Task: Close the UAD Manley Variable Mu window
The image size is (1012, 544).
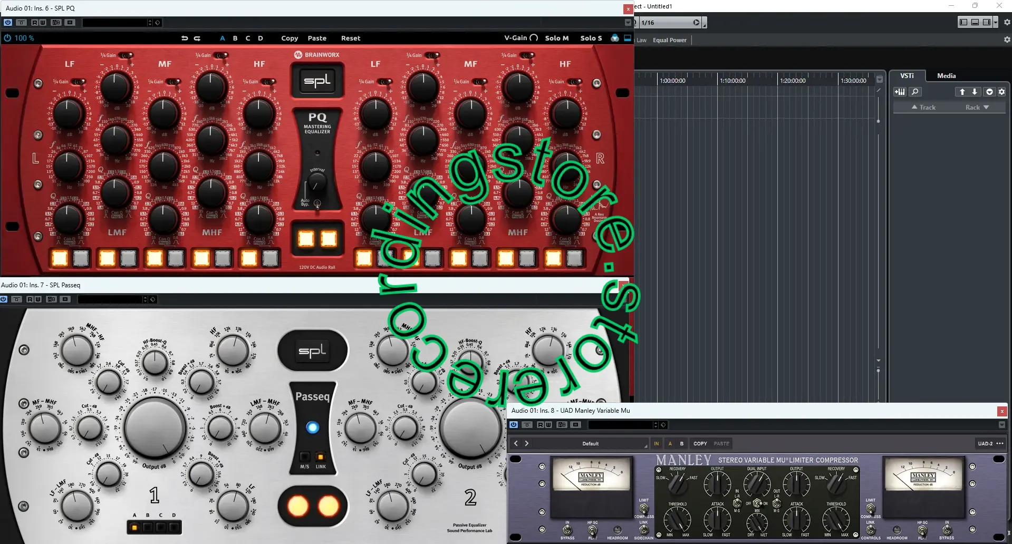Action: click(1001, 411)
